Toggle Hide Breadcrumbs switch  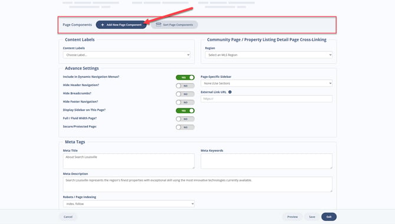click(185, 94)
